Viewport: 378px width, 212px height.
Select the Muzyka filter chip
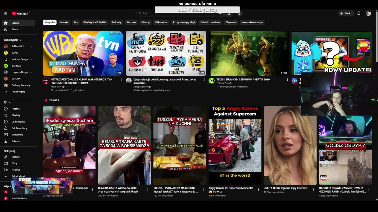[x=64, y=22]
